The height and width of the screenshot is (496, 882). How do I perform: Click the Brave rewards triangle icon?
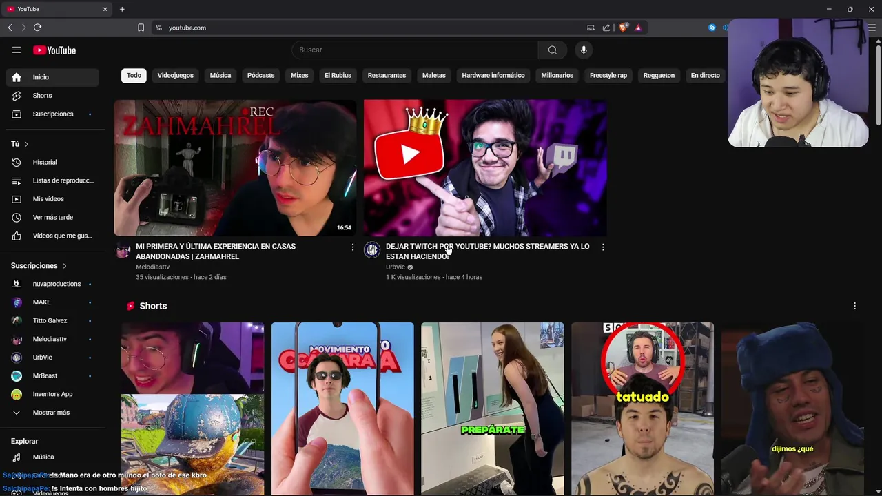click(x=638, y=28)
